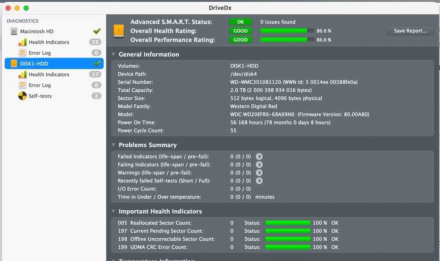
Task: Click the large orange drive icon in header
Action: pyautogui.click(x=119, y=31)
